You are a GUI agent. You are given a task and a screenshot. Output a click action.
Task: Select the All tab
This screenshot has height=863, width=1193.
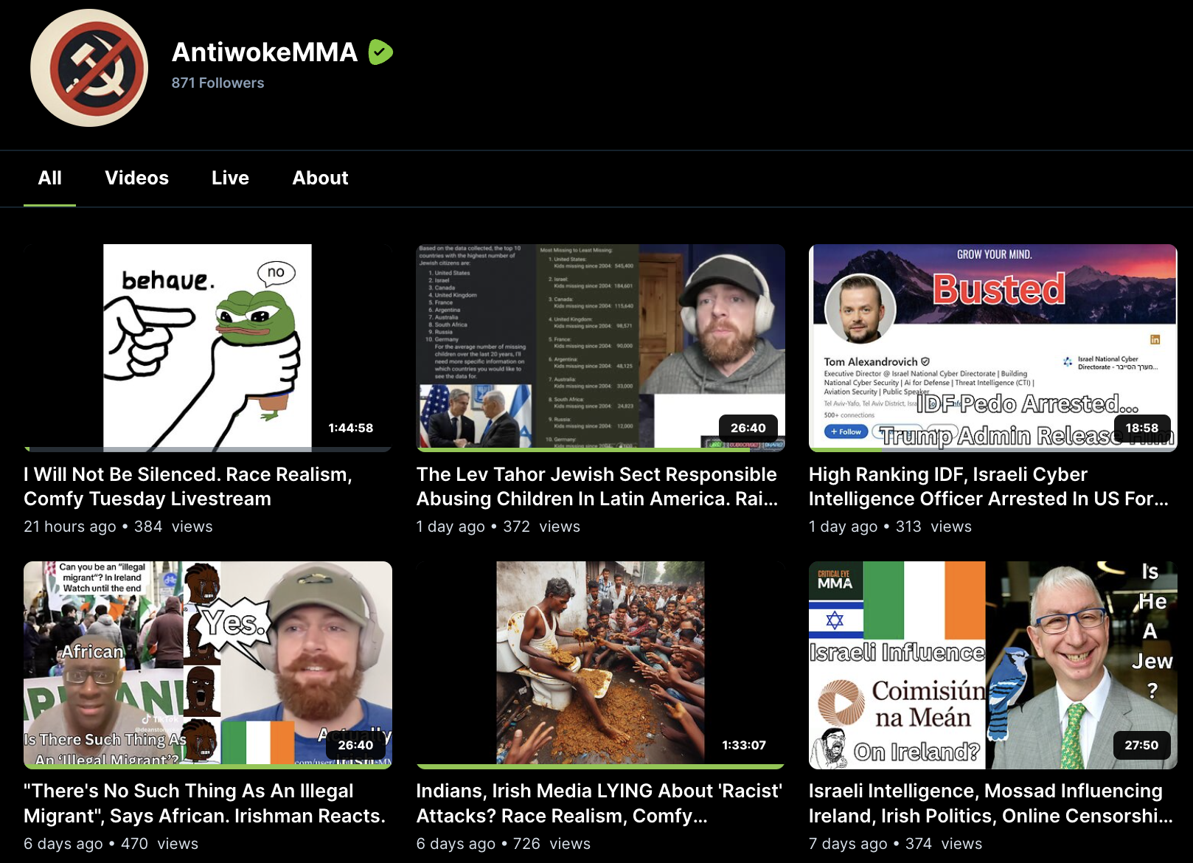click(50, 178)
